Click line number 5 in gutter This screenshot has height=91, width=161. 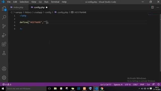coord(15,29)
